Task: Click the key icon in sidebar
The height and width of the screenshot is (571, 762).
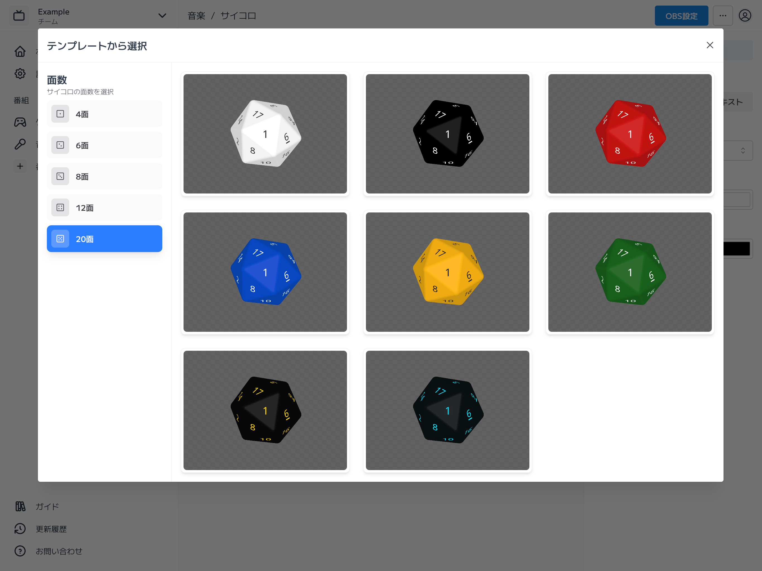Action: point(20,144)
